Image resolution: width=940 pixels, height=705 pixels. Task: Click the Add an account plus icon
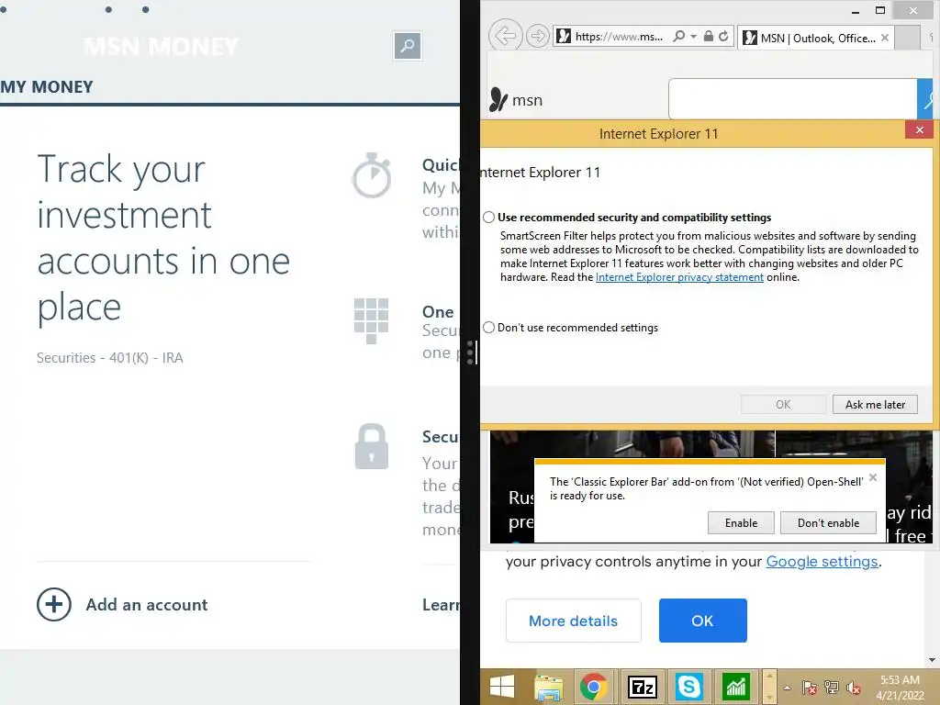click(x=54, y=604)
